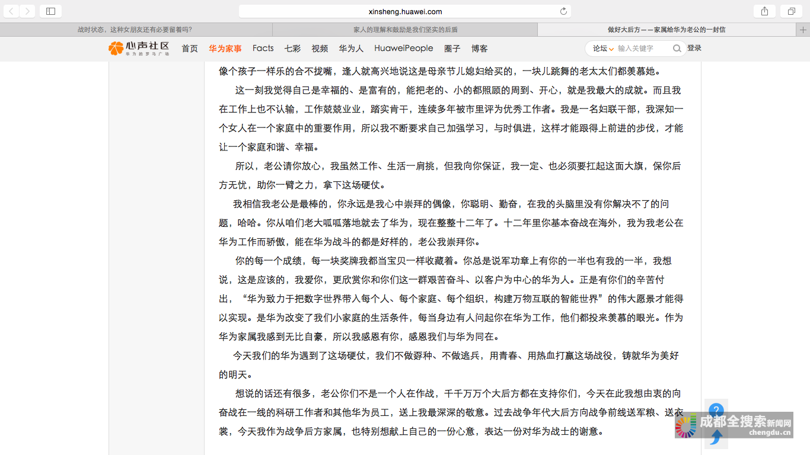Select tab 做好大后方——家属给华为老公的一封信
Screen dimensions: 810x455
coord(667,30)
